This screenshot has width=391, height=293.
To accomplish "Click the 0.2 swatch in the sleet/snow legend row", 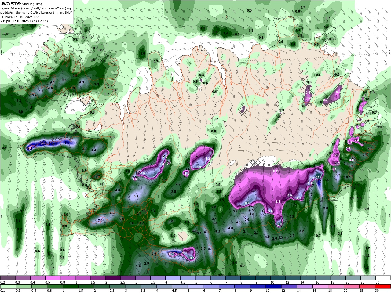I will point(8,278).
